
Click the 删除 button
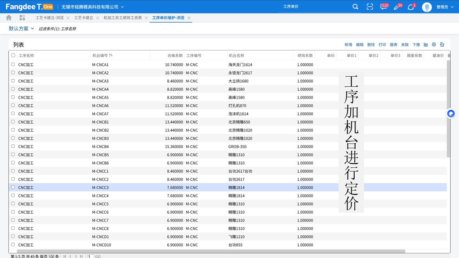click(x=371, y=45)
